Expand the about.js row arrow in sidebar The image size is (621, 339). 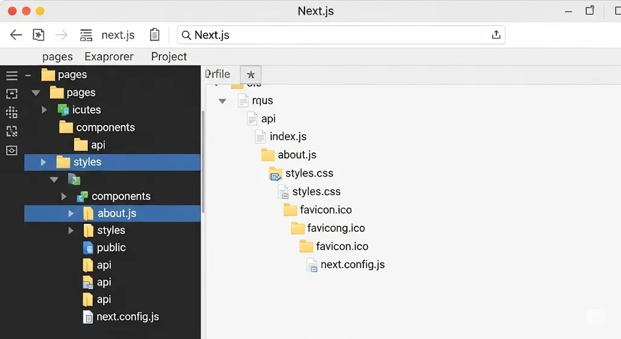[x=70, y=213]
